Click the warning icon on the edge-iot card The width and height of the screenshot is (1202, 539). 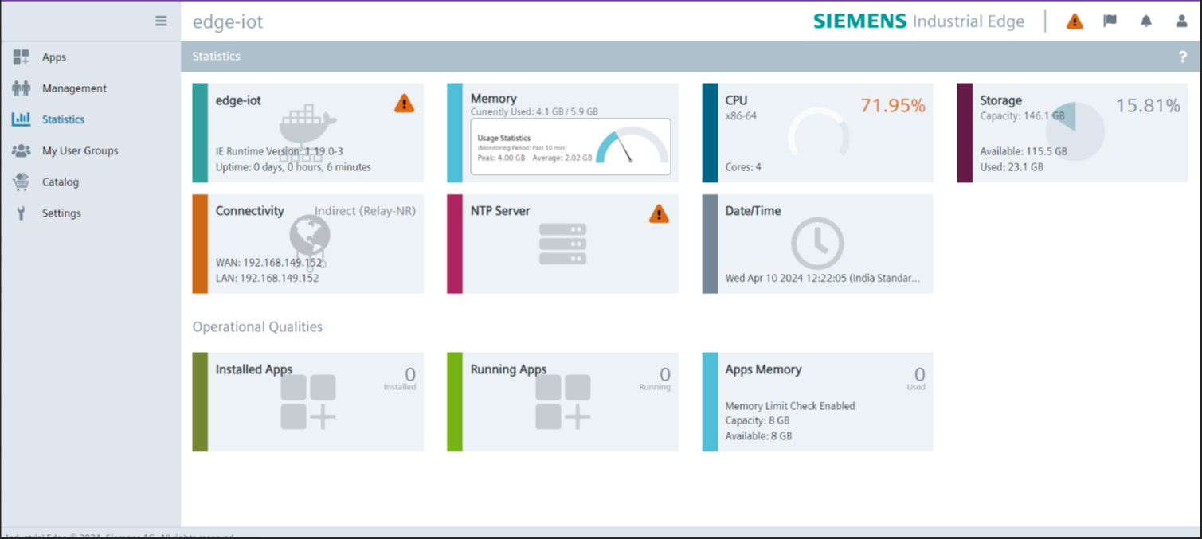(404, 103)
